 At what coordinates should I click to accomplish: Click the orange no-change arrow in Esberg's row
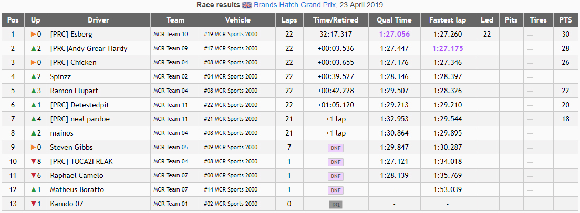(x=33, y=34)
